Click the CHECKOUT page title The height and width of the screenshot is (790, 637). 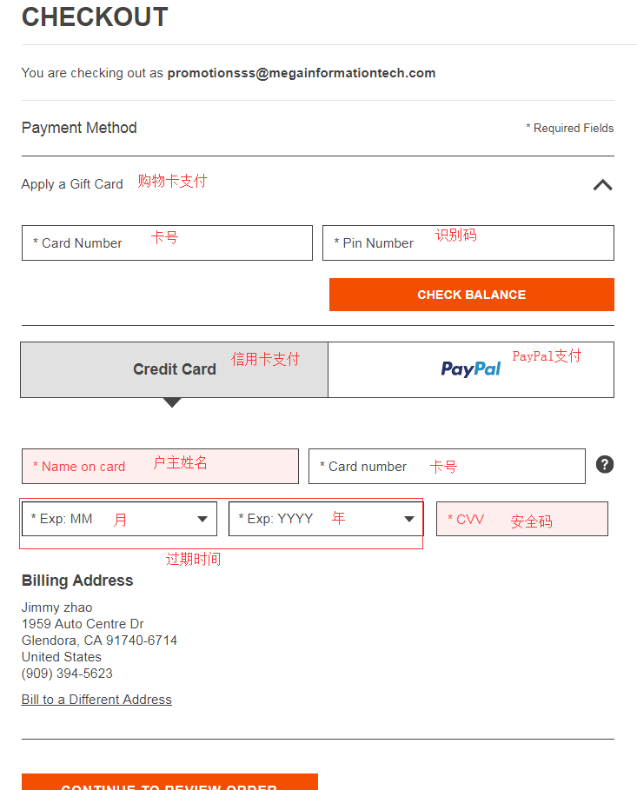click(x=95, y=17)
